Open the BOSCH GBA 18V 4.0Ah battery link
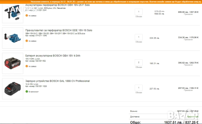202x124 pixels. 53,56
